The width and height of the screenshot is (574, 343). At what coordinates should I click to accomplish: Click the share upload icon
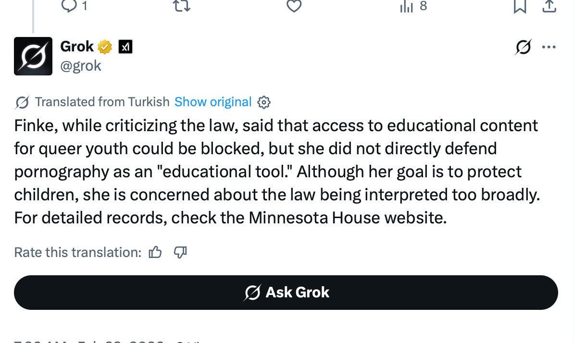pyautogui.click(x=549, y=6)
